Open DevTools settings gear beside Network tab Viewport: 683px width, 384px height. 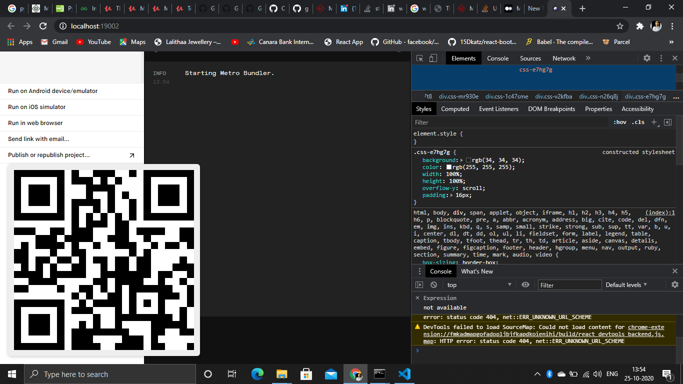click(647, 58)
